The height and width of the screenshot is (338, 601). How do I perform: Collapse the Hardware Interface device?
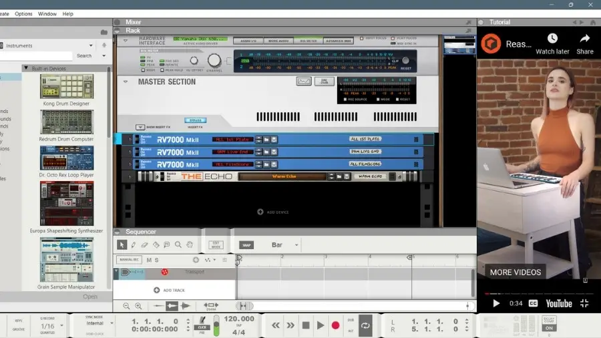(126, 40)
